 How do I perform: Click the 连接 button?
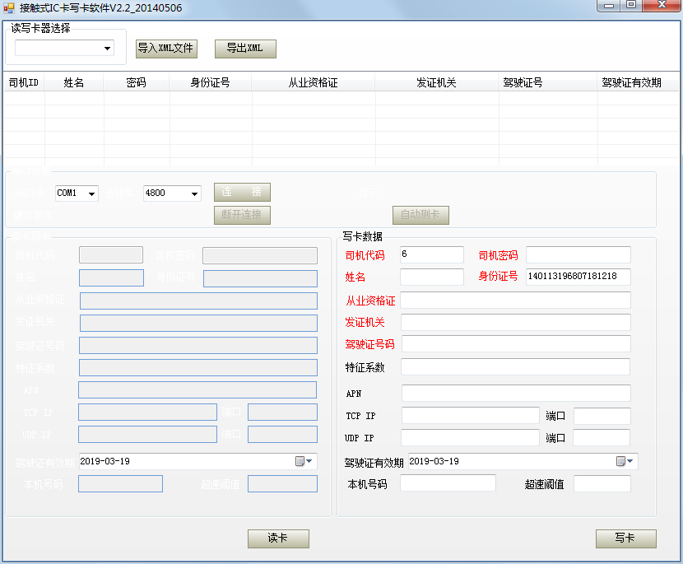242,193
